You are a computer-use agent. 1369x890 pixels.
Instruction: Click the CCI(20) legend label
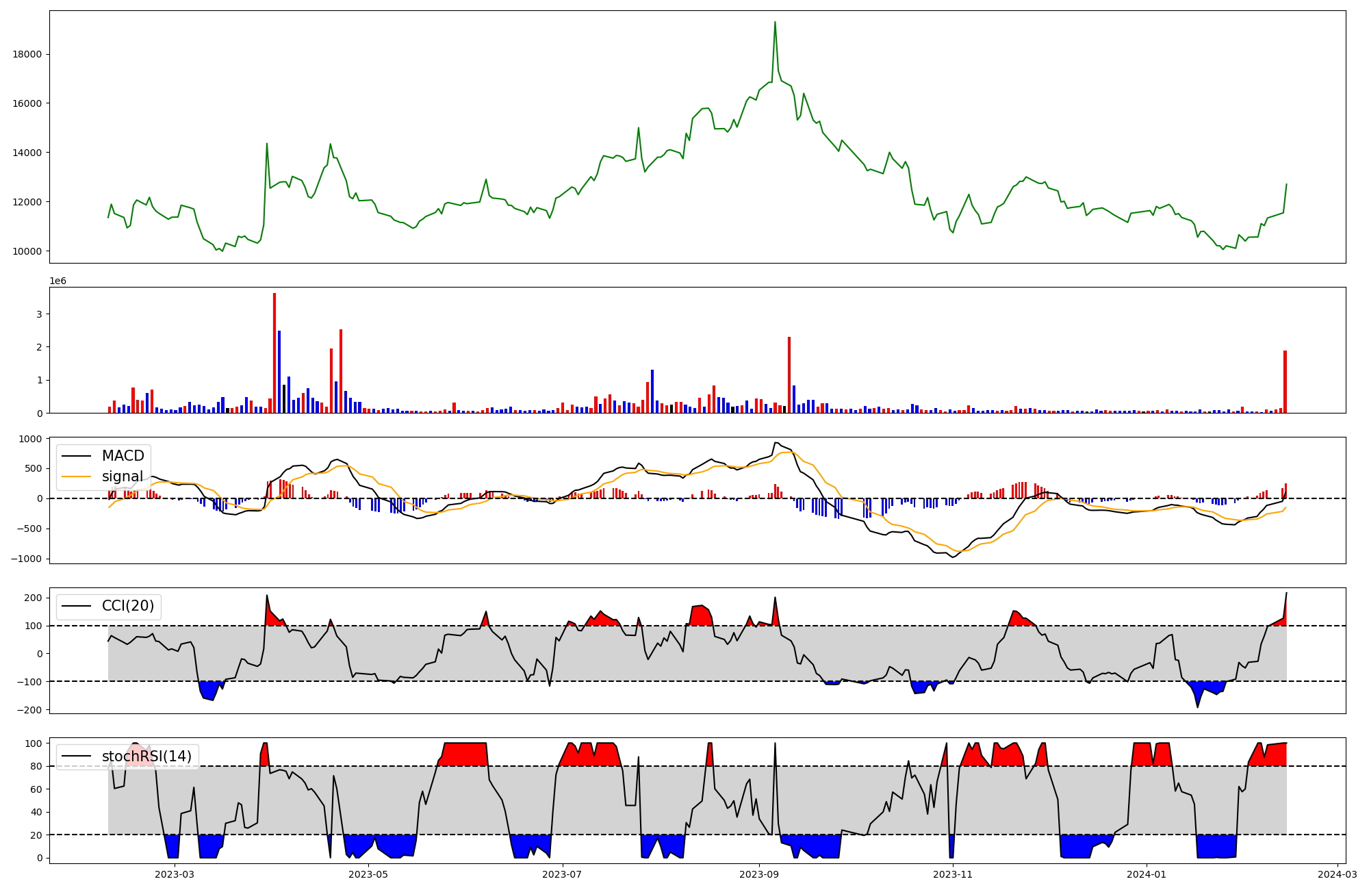(127, 606)
